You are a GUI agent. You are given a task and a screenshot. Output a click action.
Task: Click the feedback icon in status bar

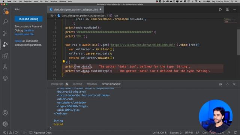[229, 132]
